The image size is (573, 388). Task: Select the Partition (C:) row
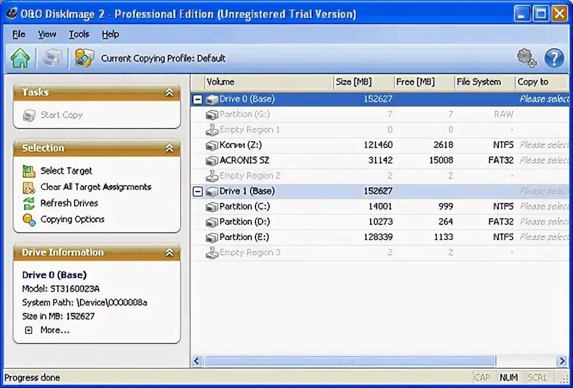coord(380,207)
